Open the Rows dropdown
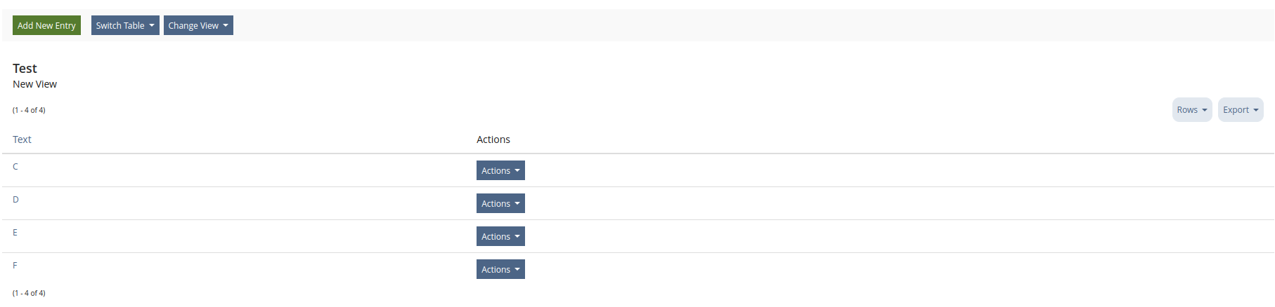Screen dimensions: 1275x307 tap(1191, 110)
